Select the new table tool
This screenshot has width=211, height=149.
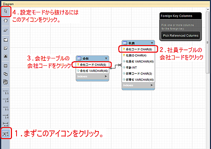[x=6, y=66]
